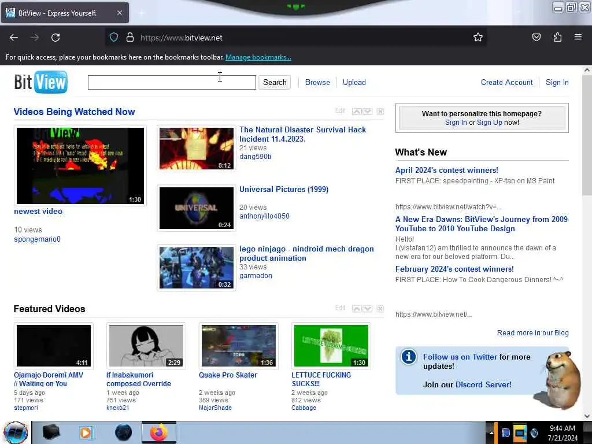Open the Firefox hamburger menu
592x444 pixels.
(578, 37)
